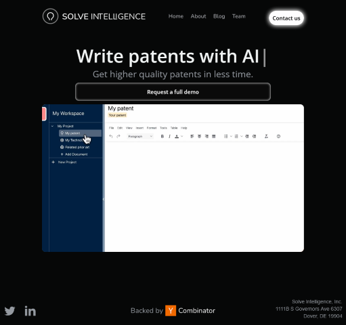Decrease indent in the editor toolbar
Screen dimensions: 346x325
coord(247,136)
